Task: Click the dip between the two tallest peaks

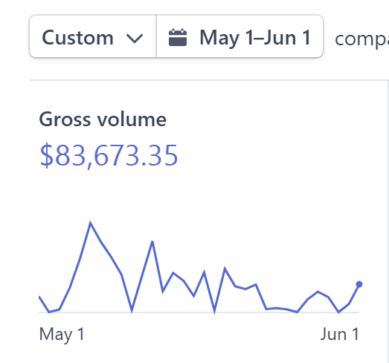Action: [132, 311]
